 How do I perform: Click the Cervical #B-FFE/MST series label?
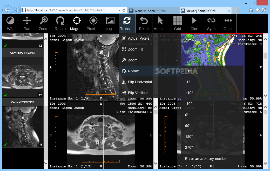(23, 53)
